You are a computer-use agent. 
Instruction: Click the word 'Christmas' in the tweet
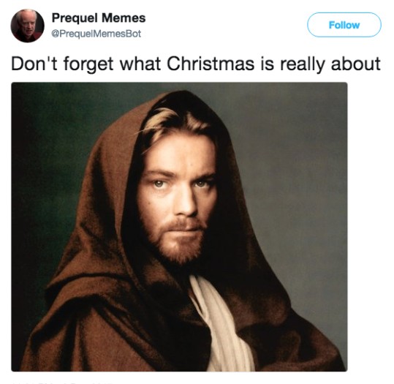tap(211, 64)
